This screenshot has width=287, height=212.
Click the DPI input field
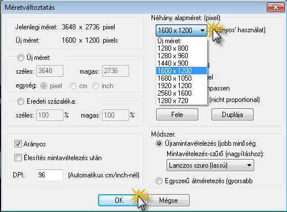tap(50, 175)
